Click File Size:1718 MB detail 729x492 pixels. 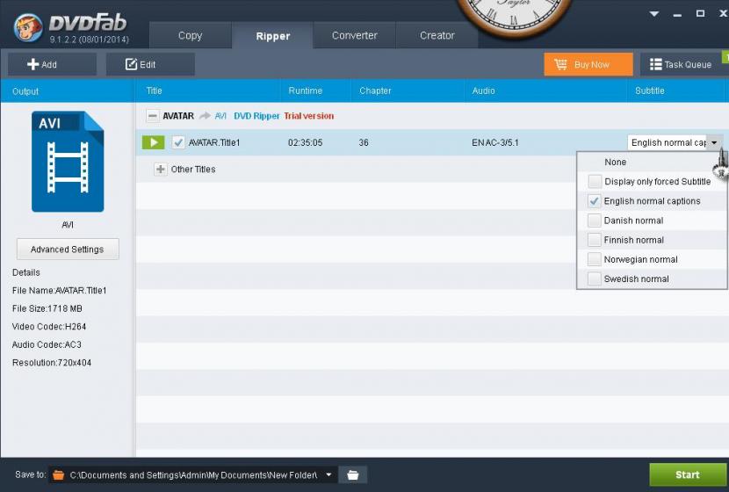[47, 308]
